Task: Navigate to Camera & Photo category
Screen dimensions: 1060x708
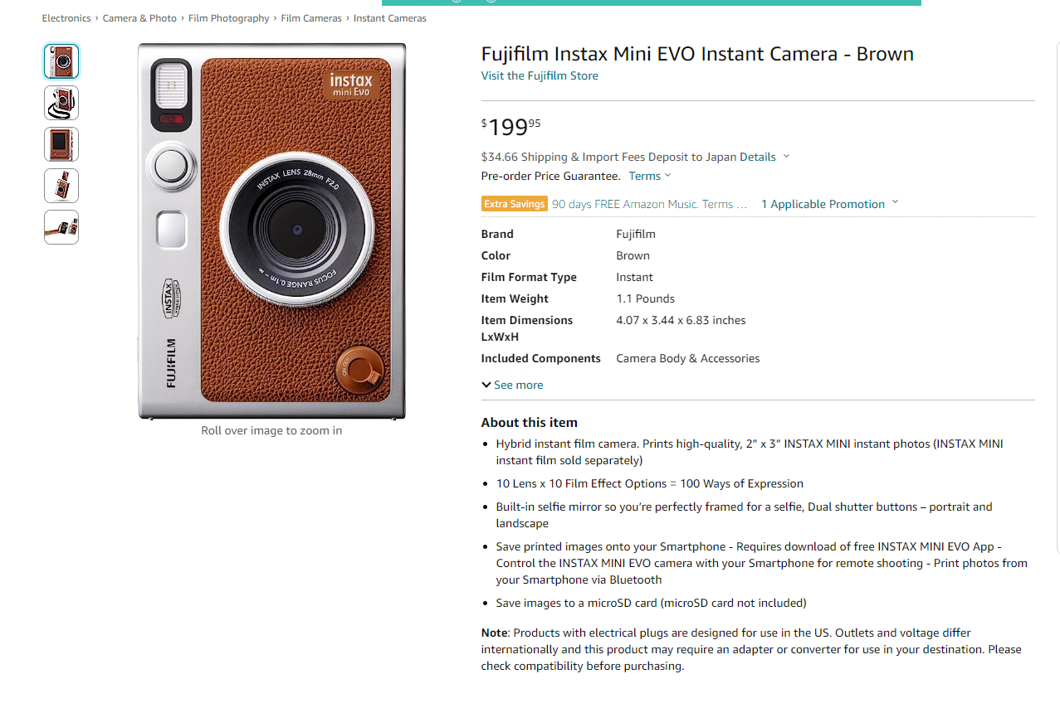Action: click(x=139, y=18)
